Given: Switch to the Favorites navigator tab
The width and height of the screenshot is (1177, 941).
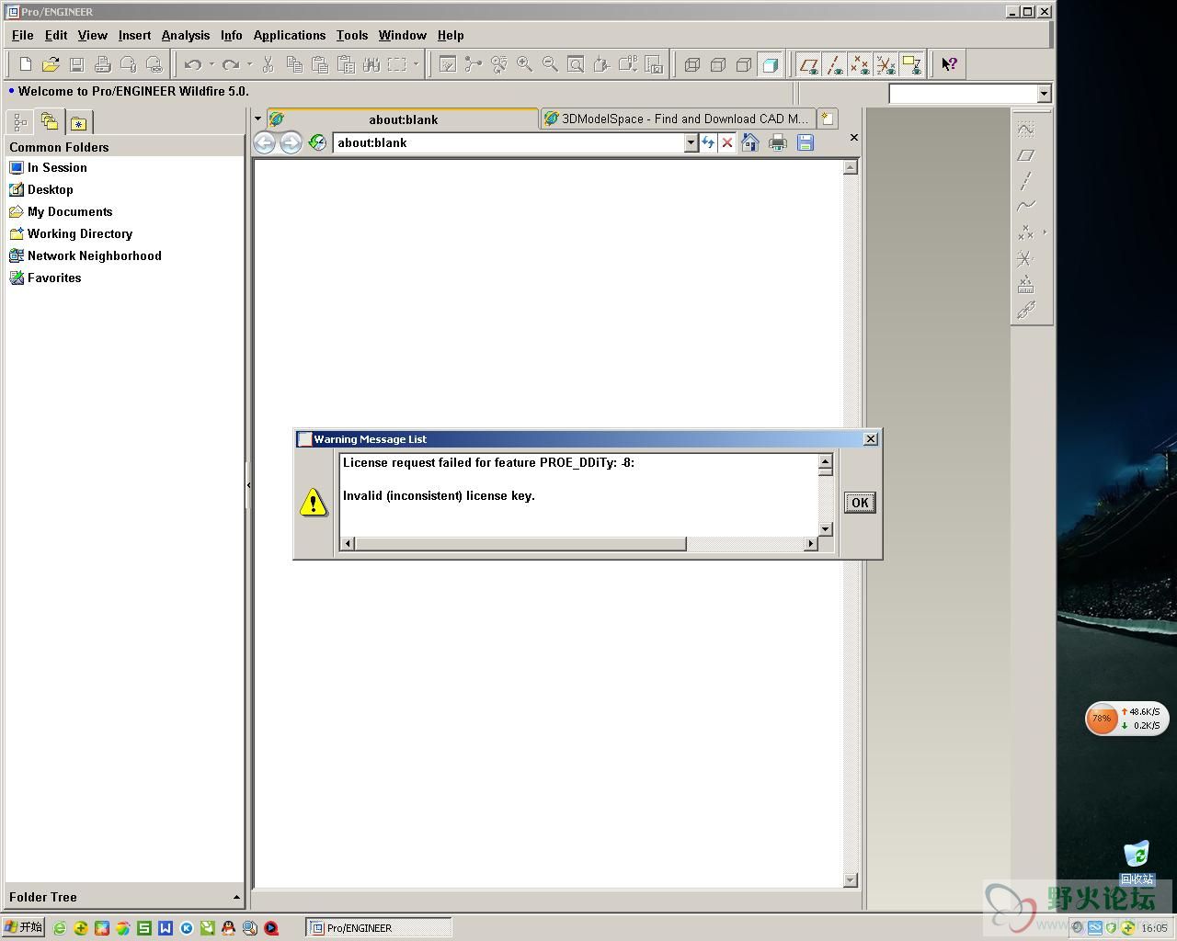Looking at the screenshot, I should [79, 122].
